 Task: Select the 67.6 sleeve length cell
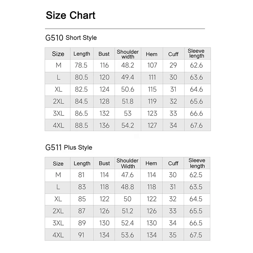(x=196, y=126)
